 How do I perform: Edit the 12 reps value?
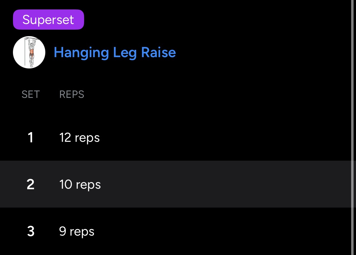point(79,138)
